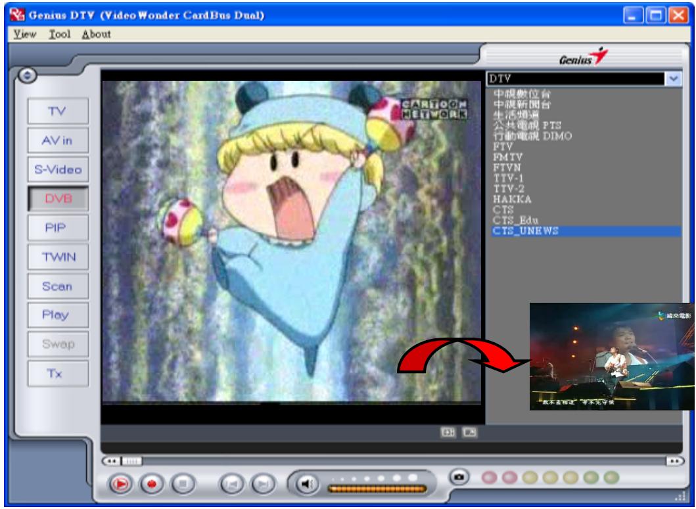The width and height of the screenshot is (696, 509).
Task: Select the FMTV channel
Action: coord(508,157)
